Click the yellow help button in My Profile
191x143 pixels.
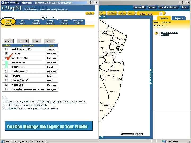(x=90, y=13)
